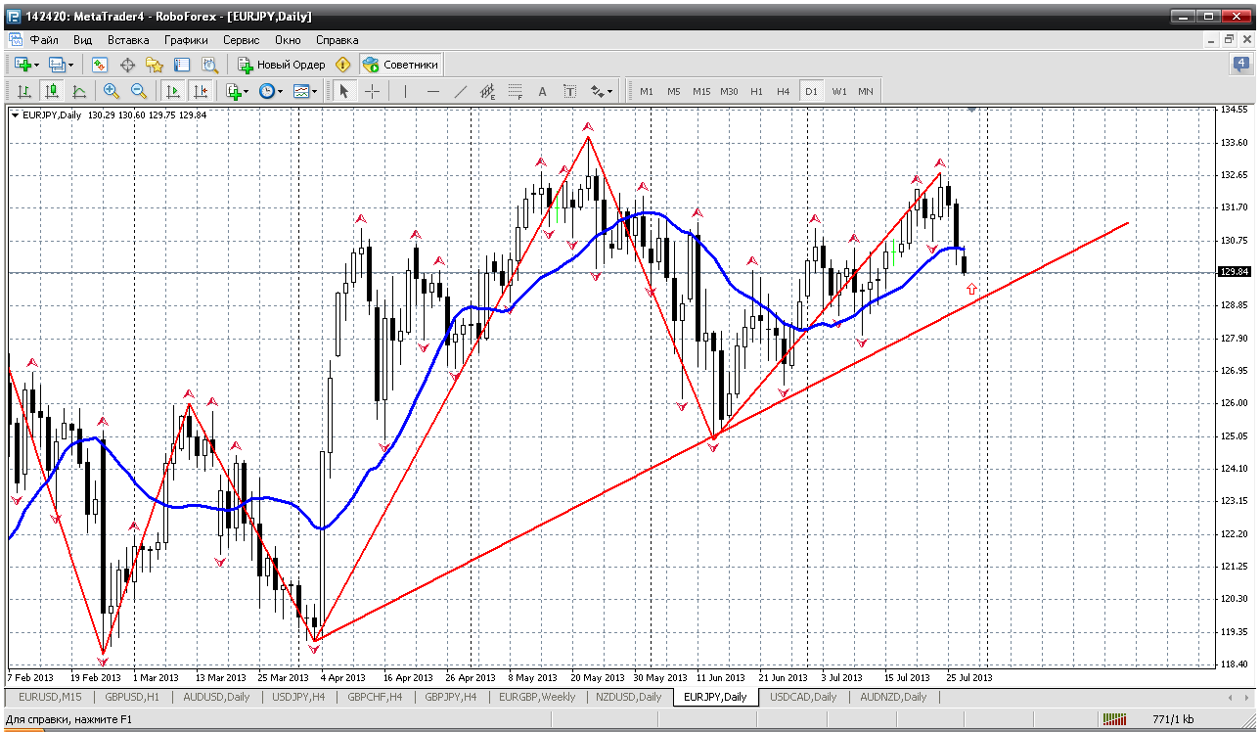Switch to the NZDUSD,Daily chart tab
Screen dimensions: 1260x732
pos(627,697)
